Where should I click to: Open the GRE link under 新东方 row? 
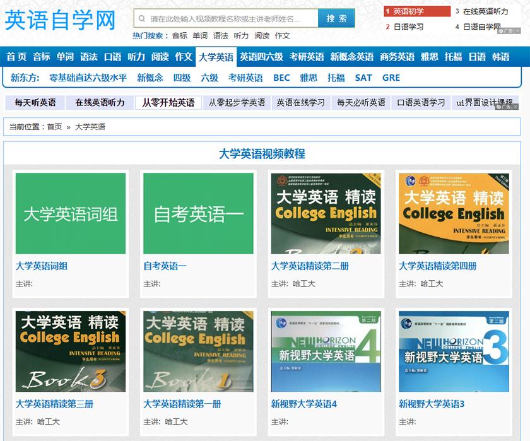391,78
